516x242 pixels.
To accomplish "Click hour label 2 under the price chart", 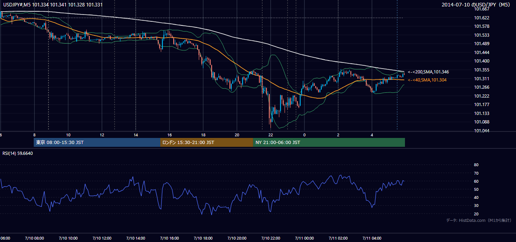I will (x=338, y=135).
